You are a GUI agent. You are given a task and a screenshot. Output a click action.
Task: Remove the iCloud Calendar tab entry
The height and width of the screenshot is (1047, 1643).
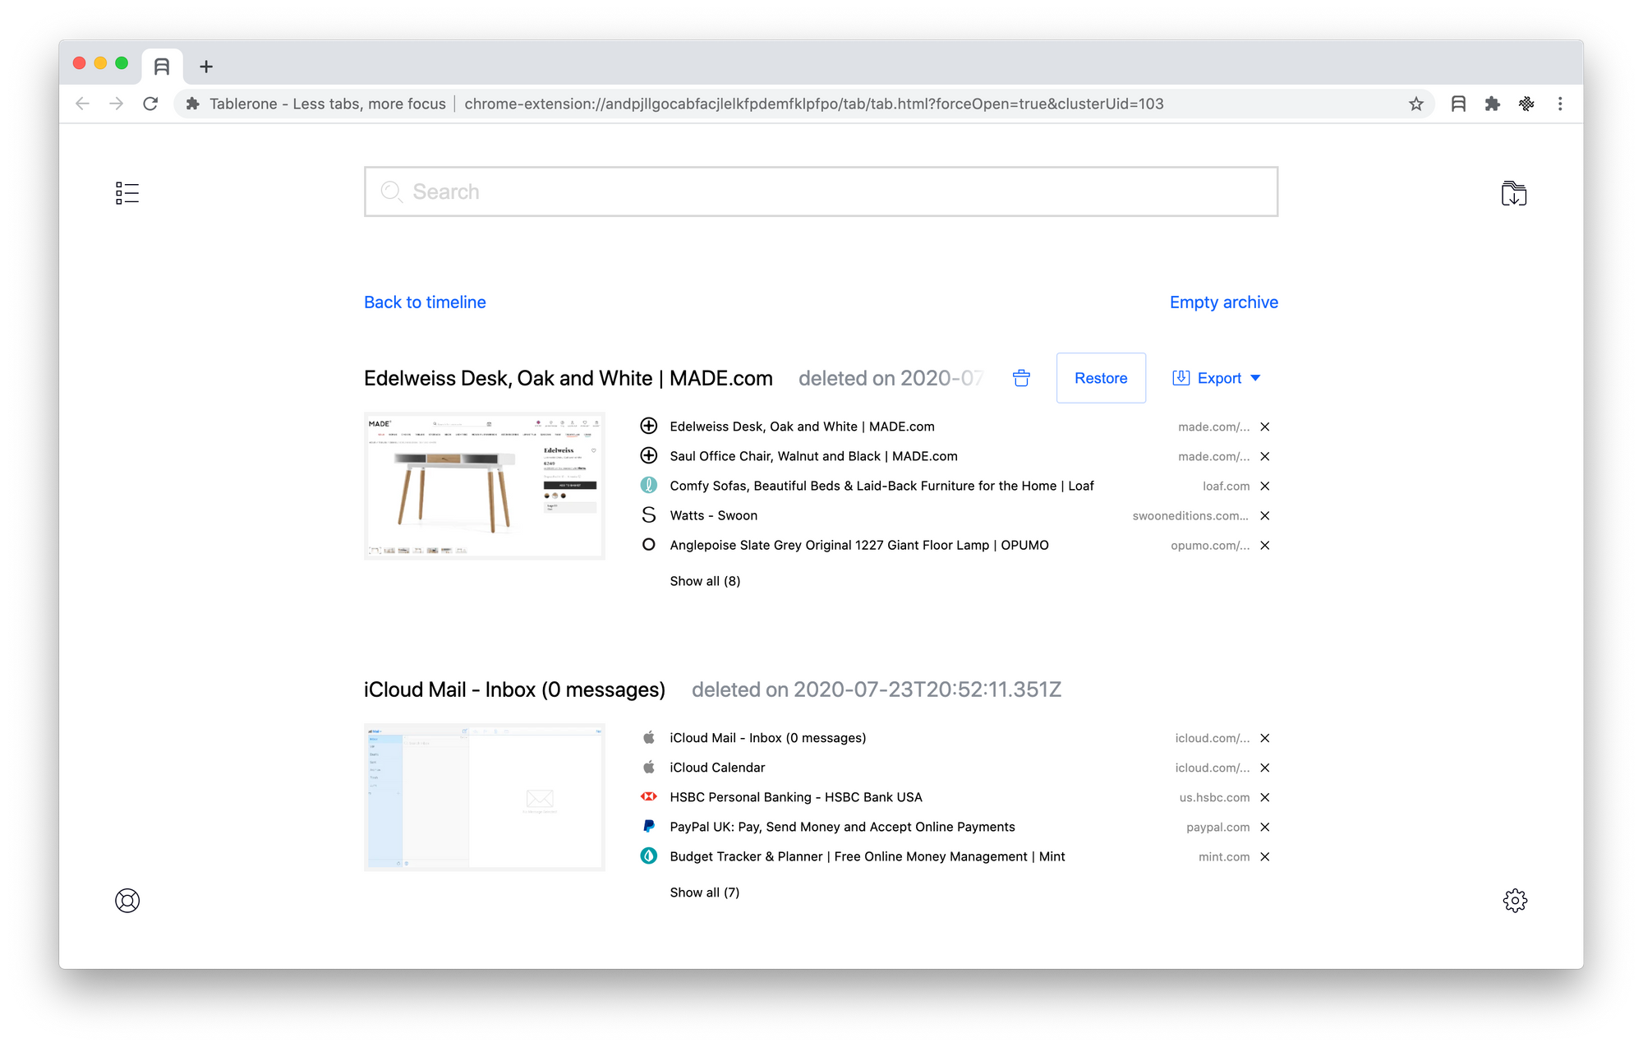1265,768
